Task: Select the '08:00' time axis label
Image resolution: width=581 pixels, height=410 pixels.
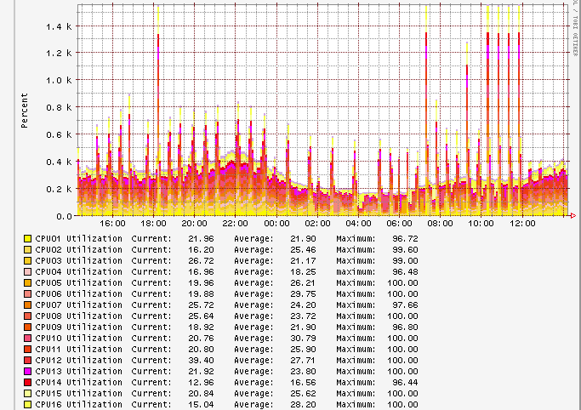Action: tap(440, 224)
